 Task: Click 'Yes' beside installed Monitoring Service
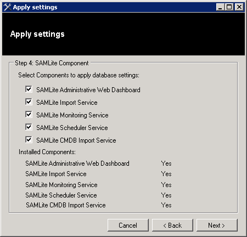pyautogui.click(x=166, y=185)
